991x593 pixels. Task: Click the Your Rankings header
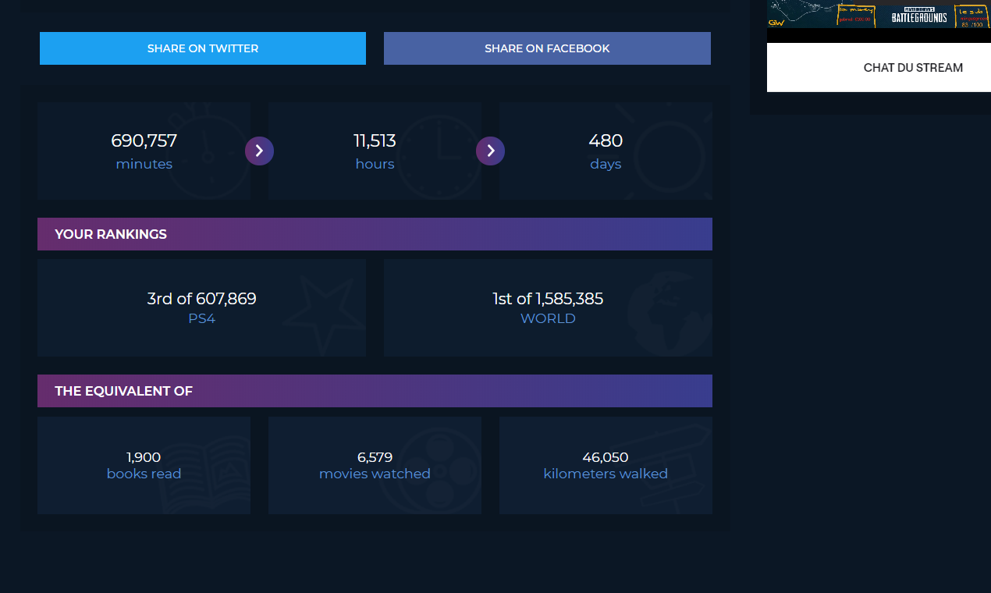coord(375,234)
